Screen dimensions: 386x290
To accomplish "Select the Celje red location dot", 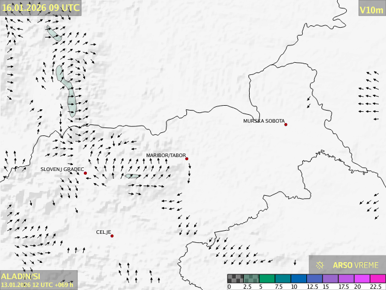I will [112, 236].
